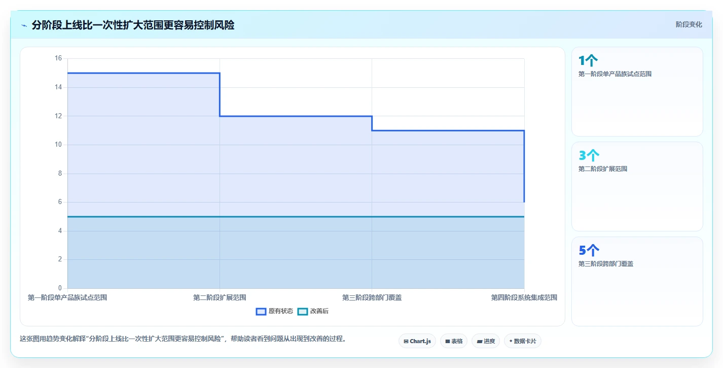Toggle the 原有状态 legend swatch
Image resolution: width=723 pixels, height=368 pixels.
coord(261,311)
